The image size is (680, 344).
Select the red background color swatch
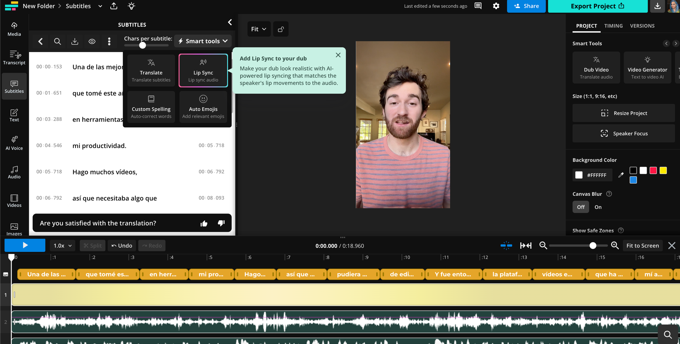653,170
